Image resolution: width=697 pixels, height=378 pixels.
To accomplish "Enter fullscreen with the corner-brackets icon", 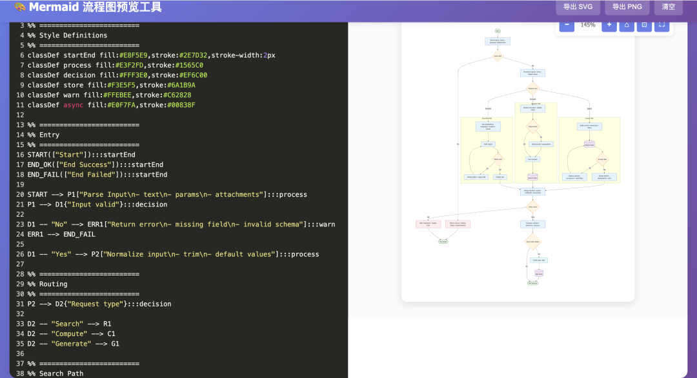I will pos(662,25).
